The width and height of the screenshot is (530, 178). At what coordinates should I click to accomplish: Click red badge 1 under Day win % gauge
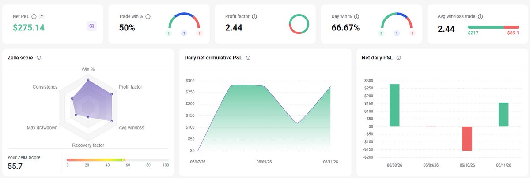[412, 33]
